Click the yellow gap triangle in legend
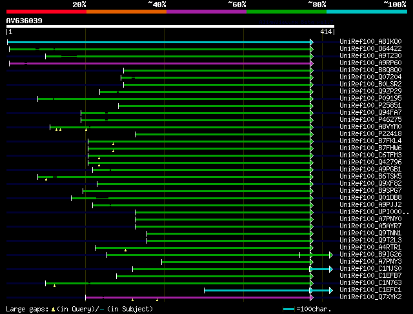The height and width of the screenshot is (314, 413). [x=53, y=309]
